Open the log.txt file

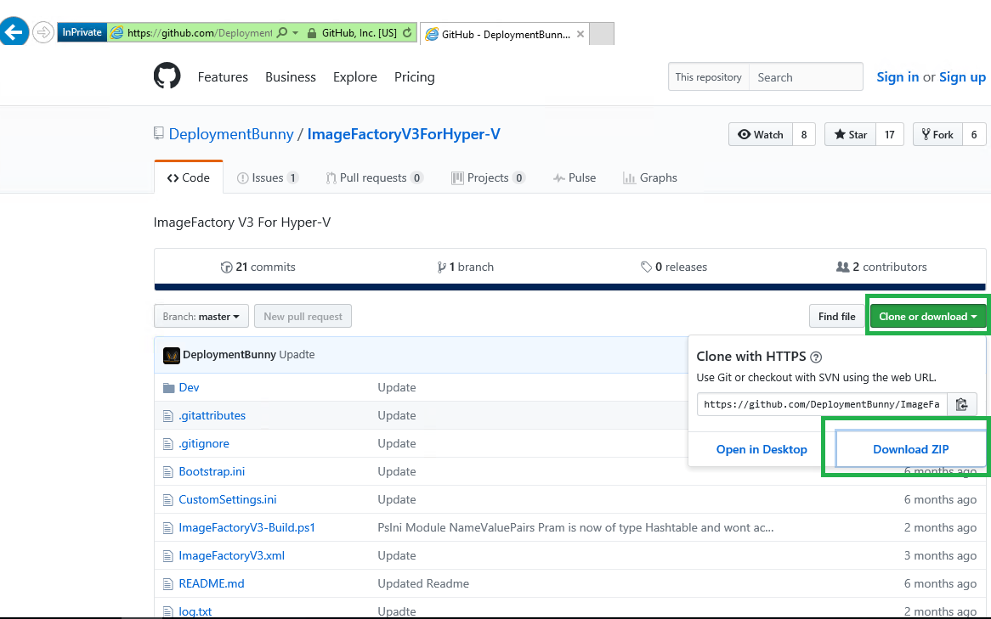click(x=195, y=611)
